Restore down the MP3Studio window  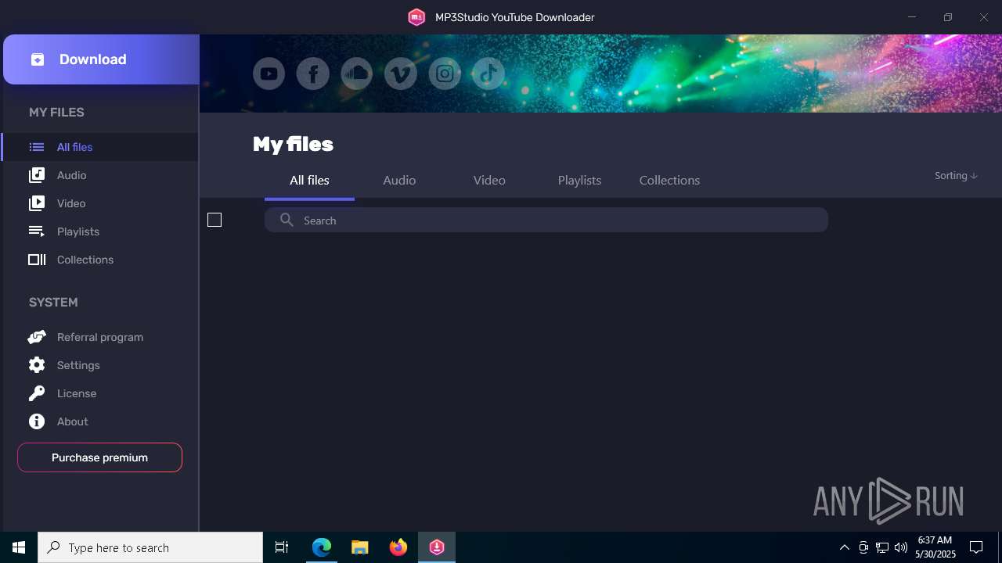[948, 17]
